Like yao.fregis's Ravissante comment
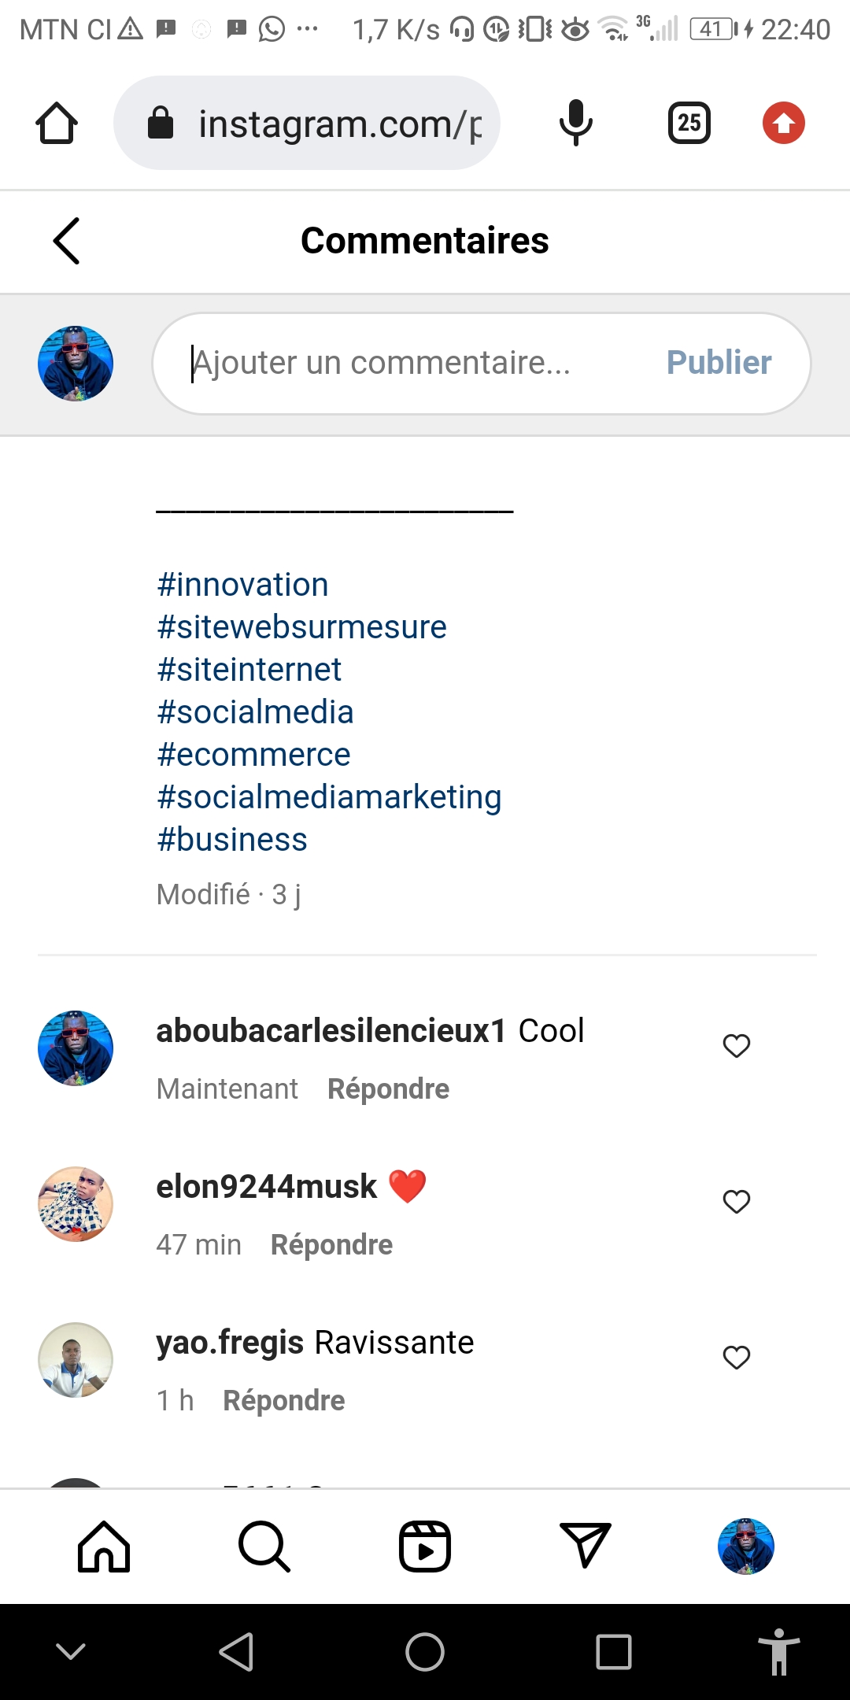This screenshot has width=850, height=1700. click(737, 1358)
